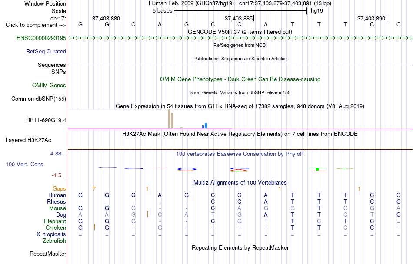
Task: Click the SNPs track label
Action: tap(59, 72)
